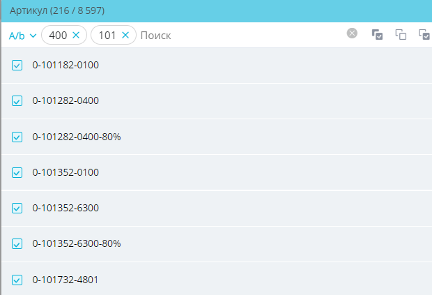Open the A/b match mode dropdown
This screenshot has width=432, height=295.
[x=22, y=35]
